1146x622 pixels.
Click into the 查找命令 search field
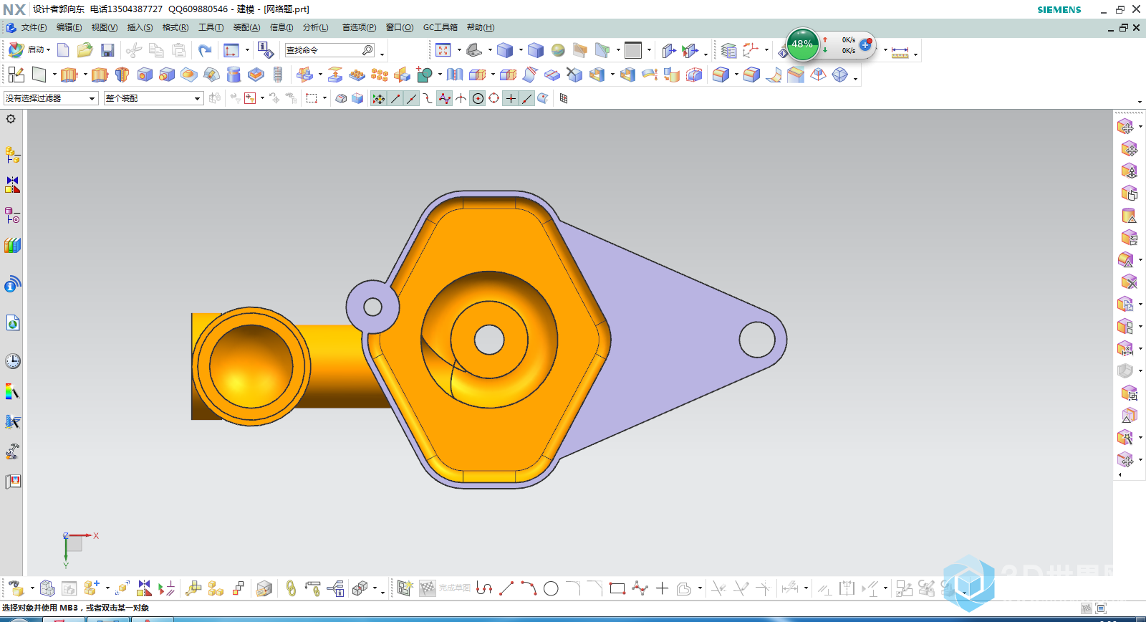(x=322, y=50)
